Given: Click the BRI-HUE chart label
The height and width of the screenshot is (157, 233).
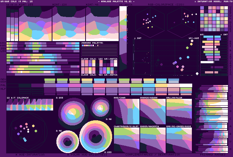Looking at the screenshot, I should (194, 38).
